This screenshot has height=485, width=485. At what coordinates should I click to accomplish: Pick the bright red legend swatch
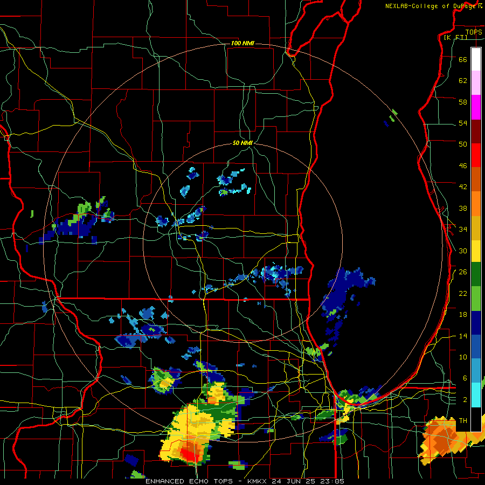tap(476, 155)
